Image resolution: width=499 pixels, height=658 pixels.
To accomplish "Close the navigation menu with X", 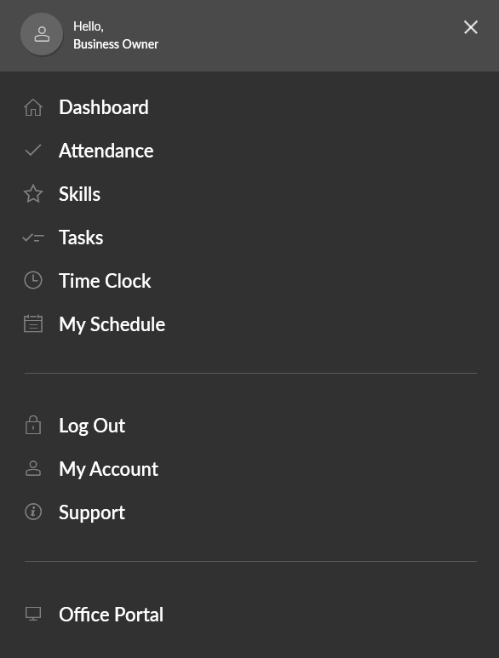I will click(471, 27).
